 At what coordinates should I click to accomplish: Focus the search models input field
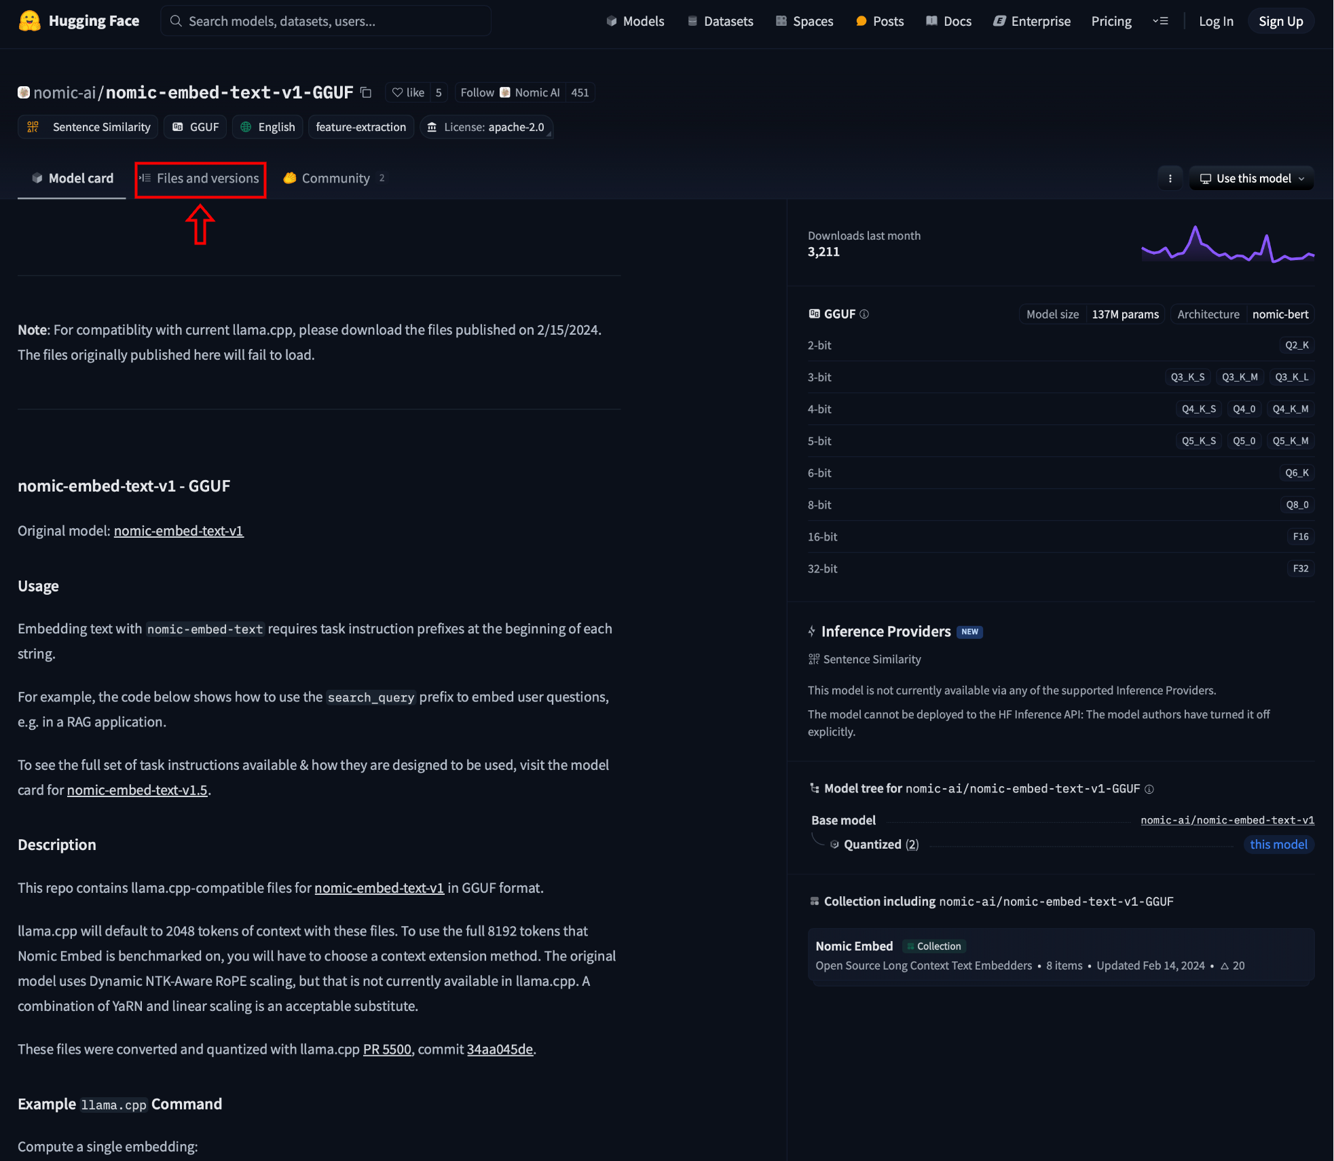point(326,21)
